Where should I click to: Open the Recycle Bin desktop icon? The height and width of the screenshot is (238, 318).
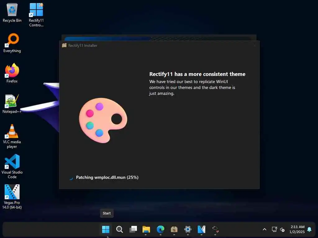tap(12, 13)
